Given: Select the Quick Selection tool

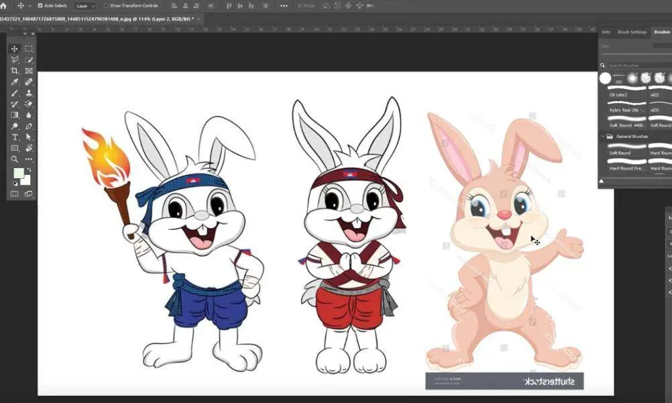Looking at the screenshot, I should click(x=29, y=60).
